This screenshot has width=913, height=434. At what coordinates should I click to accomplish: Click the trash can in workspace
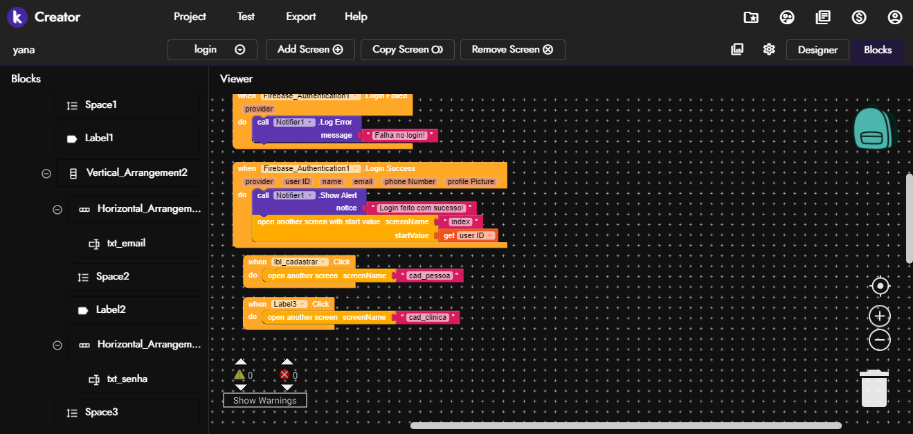click(x=874, y=388)
